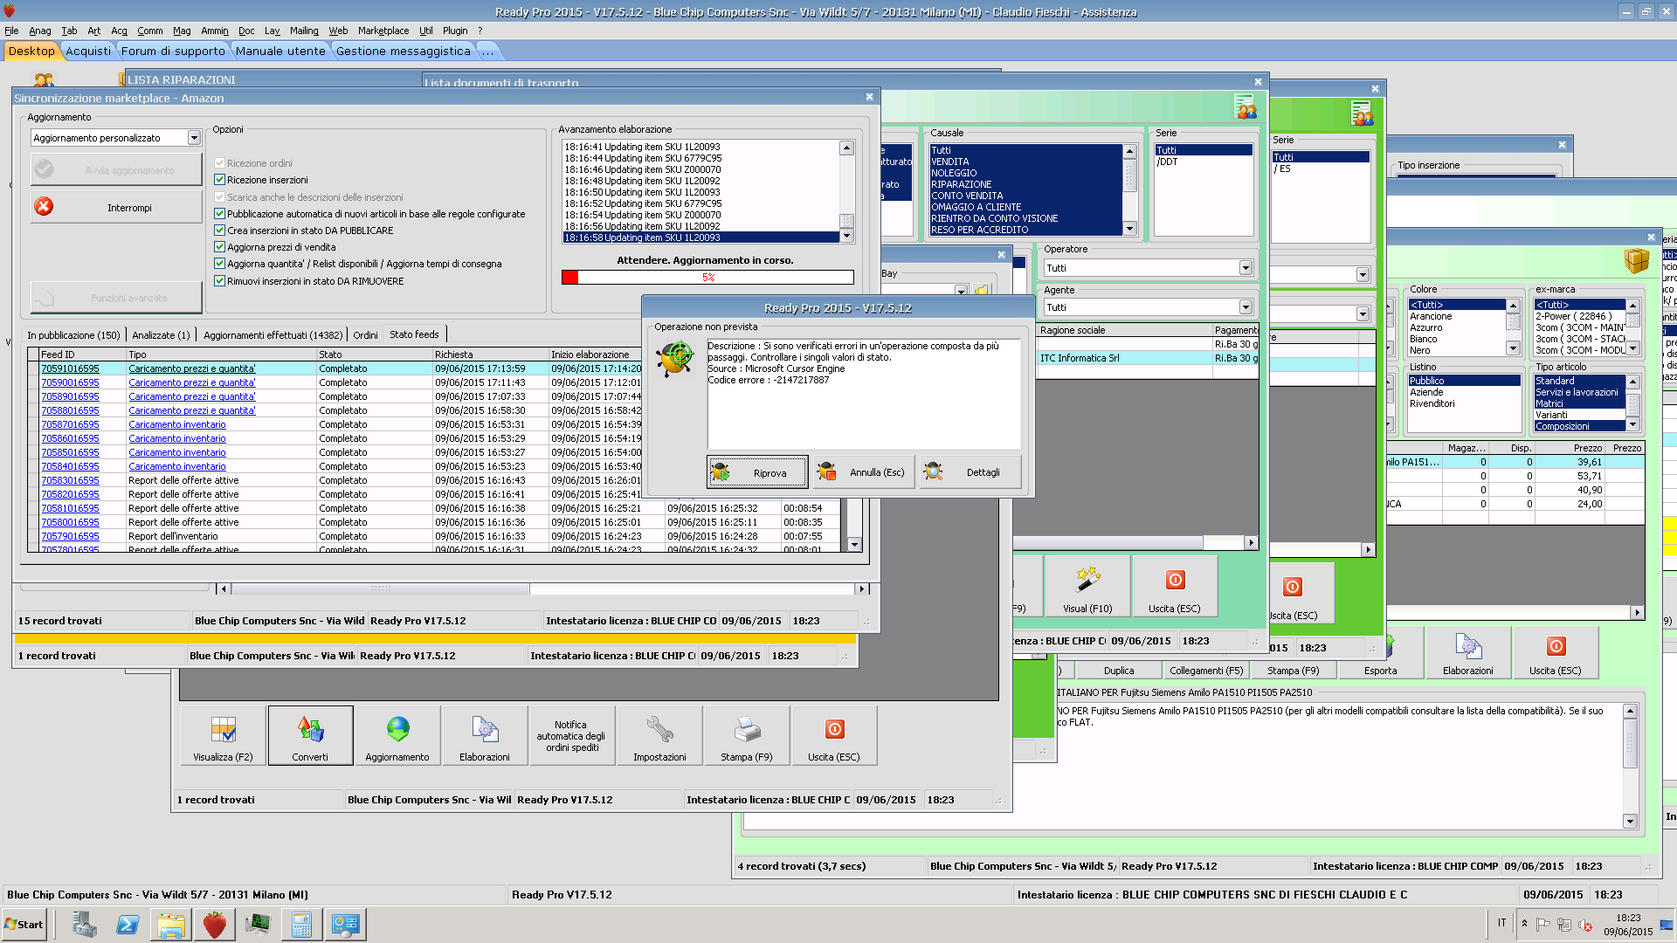Open Aggiornamento personalizzato dropdown
Screen dimensions: 1677x943
194,138
